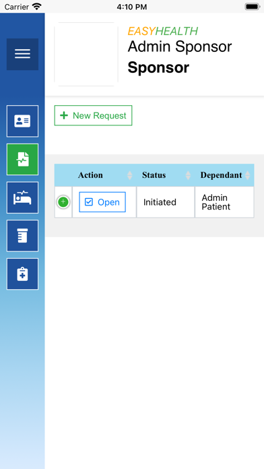Select the Admin Patient dependant cell
The image size is (264, 469).
point(224,202)
